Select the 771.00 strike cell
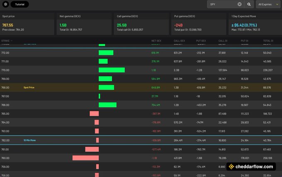 click(5, 61)
